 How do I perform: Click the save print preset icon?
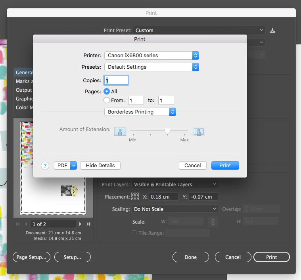(x=272, y=31)
